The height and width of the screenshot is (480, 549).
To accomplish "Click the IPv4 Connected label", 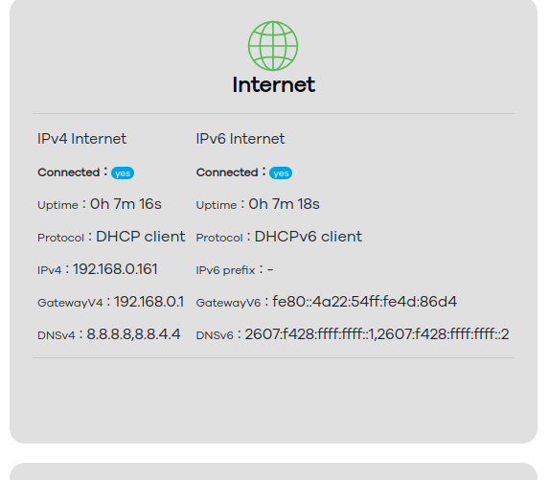I will tap(69, 172).
